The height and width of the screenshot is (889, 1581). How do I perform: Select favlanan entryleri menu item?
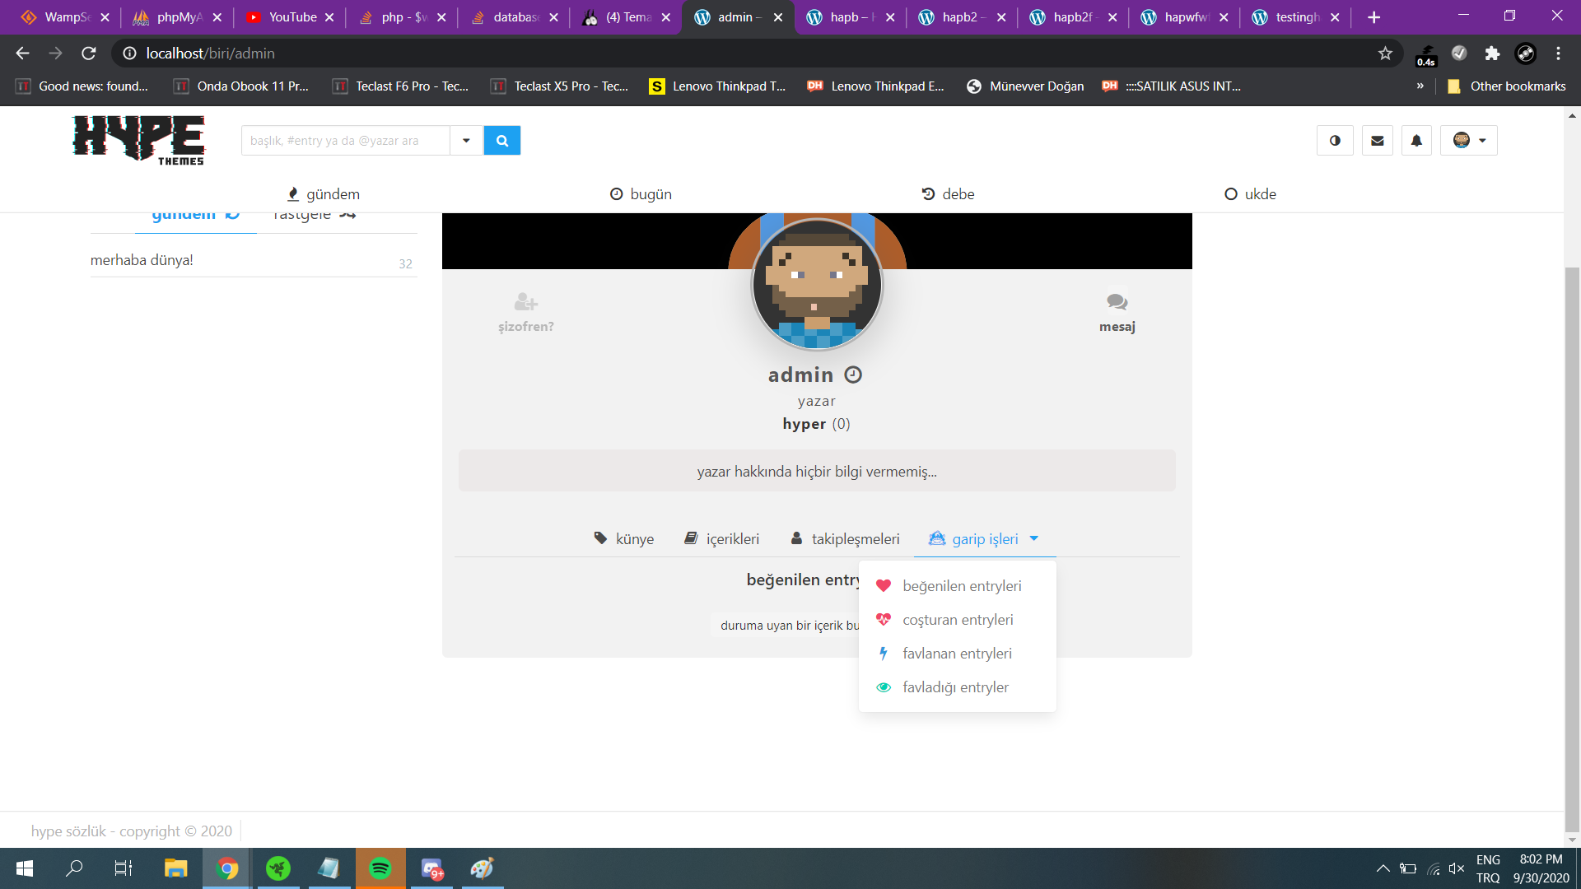957,654
